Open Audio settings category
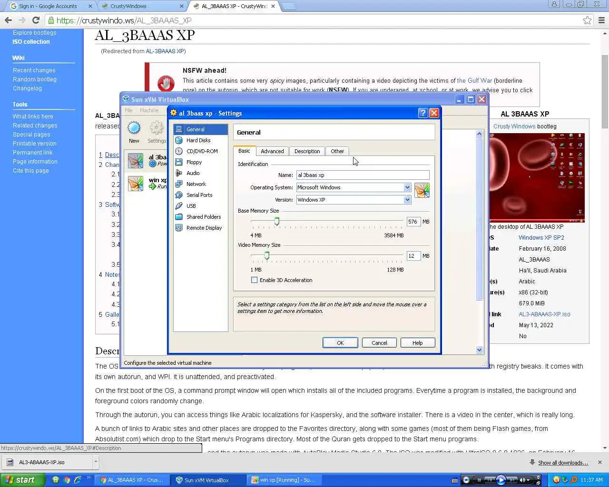Screen dimensions: 609x487 pyautogui.click(x=200, y=173)
